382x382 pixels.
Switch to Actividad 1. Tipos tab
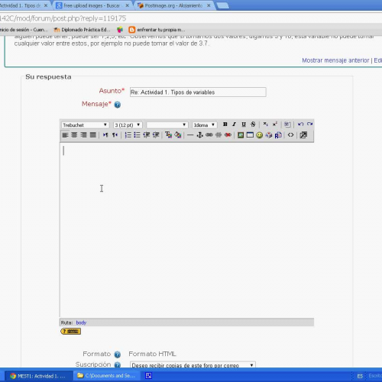pyautogui.click(x=24, y=5)
